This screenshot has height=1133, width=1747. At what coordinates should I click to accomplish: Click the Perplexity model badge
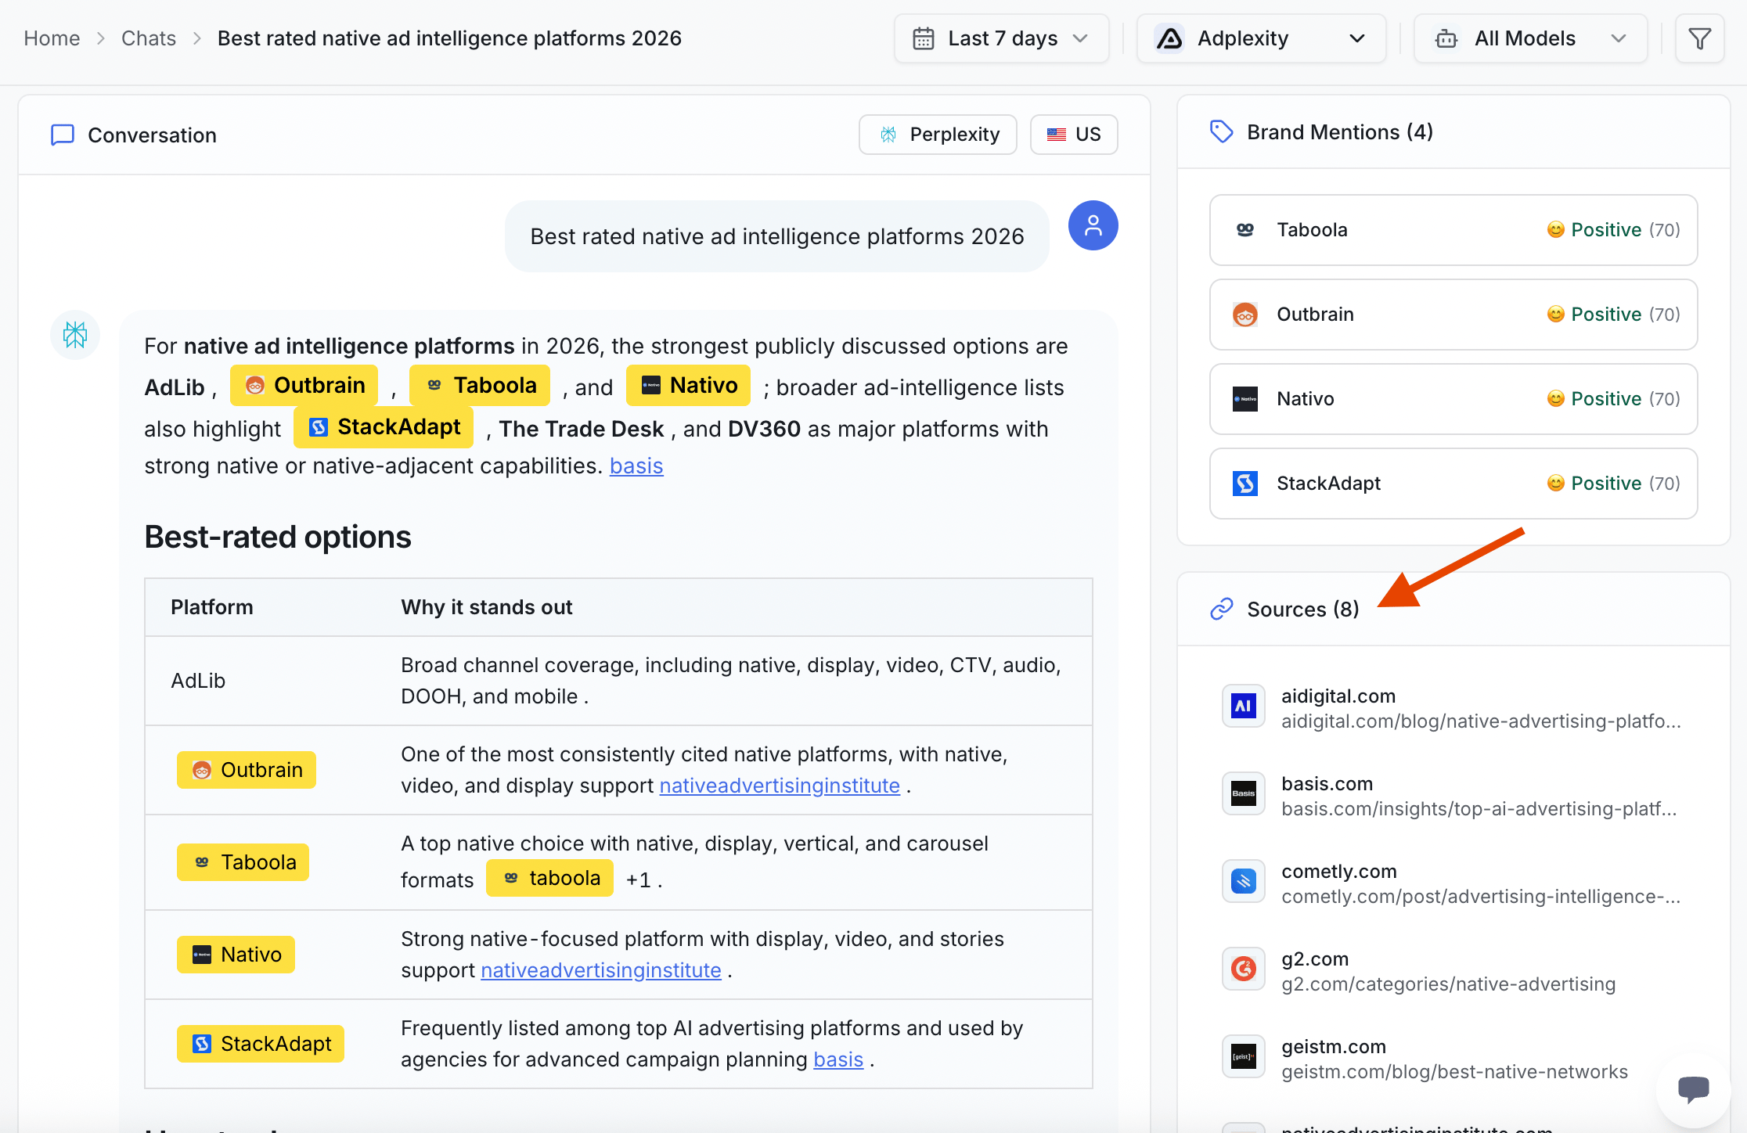938,135
